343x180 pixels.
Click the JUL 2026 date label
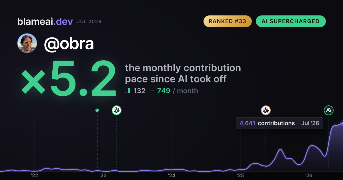coord(89,22)
